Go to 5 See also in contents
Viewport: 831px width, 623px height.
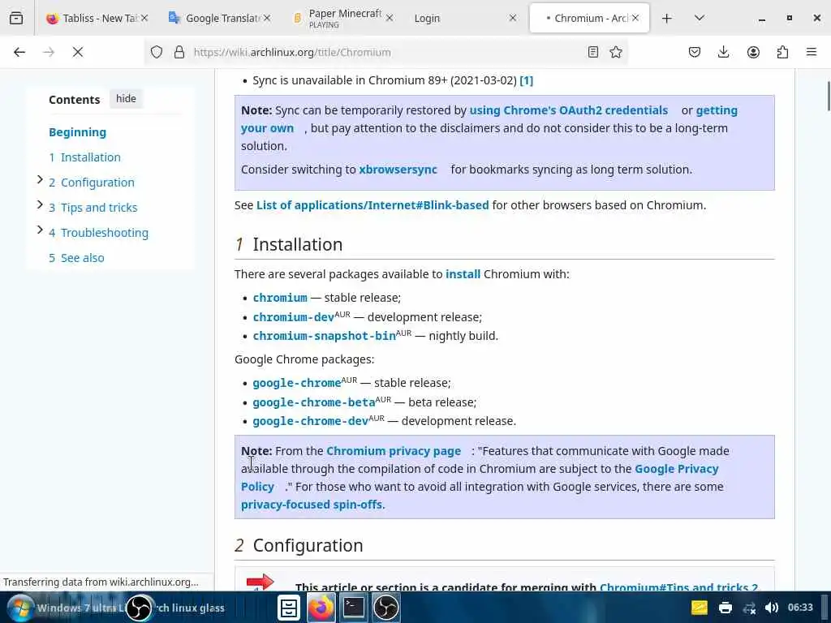(77, 258)
